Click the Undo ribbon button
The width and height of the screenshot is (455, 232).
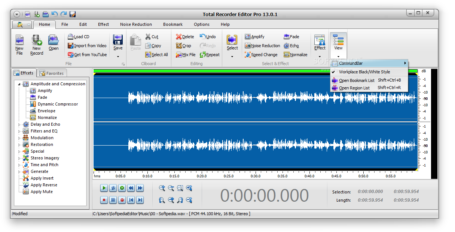point(208,37)
